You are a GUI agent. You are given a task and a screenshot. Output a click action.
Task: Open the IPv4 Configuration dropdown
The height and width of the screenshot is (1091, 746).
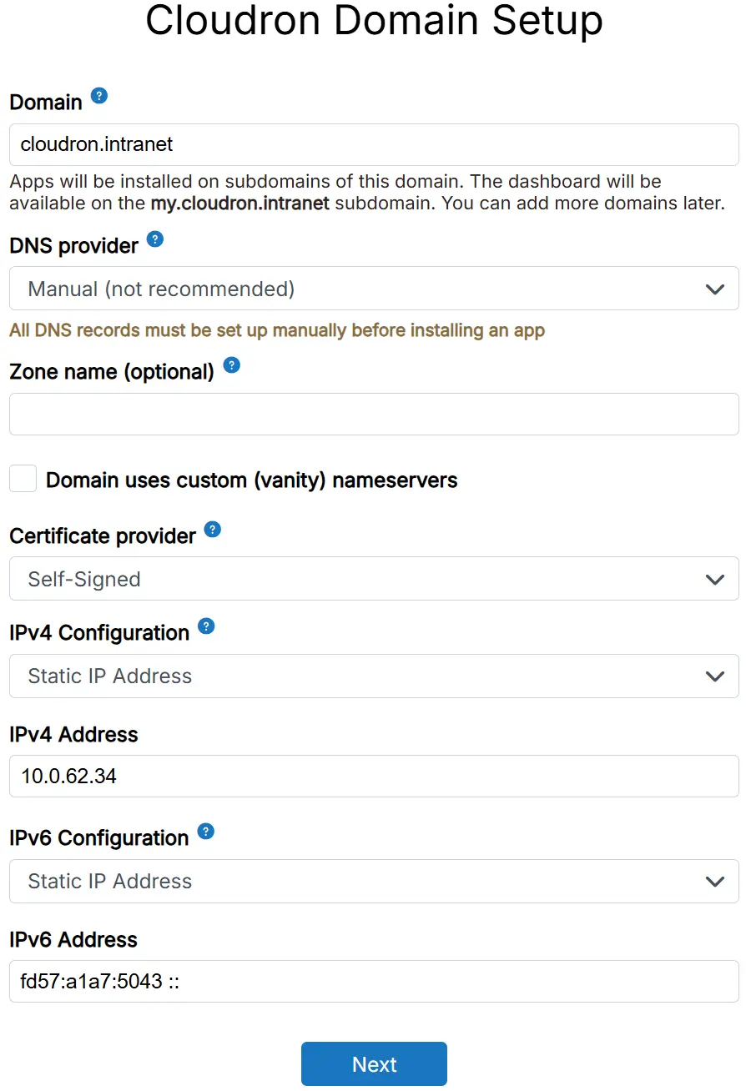click(373, 676)
